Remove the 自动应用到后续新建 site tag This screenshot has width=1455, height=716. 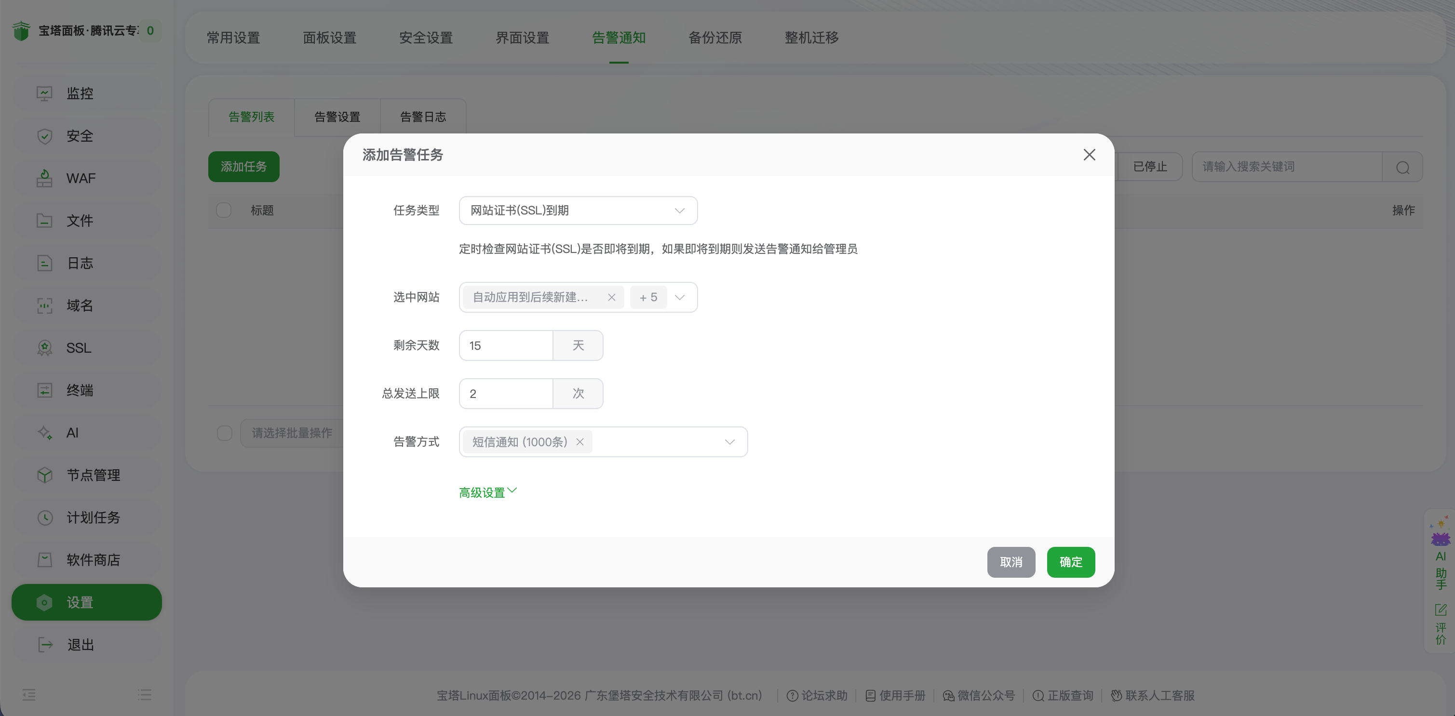pyautogui.click(x=611, y=298)
